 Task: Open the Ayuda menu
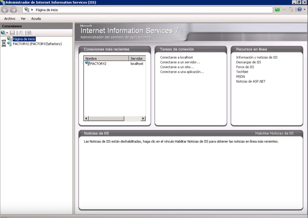coord(36,19)
